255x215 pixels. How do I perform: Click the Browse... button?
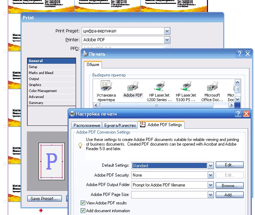pos(230,186)
